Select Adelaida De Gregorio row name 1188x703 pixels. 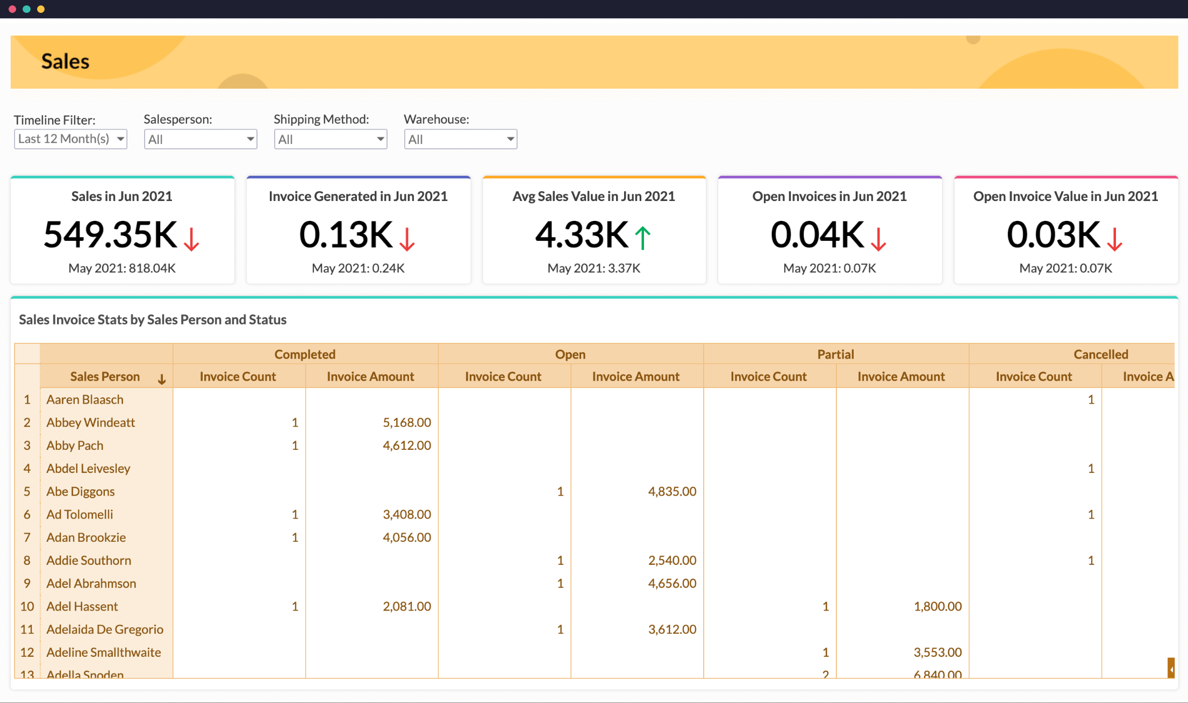pos(105,629)
